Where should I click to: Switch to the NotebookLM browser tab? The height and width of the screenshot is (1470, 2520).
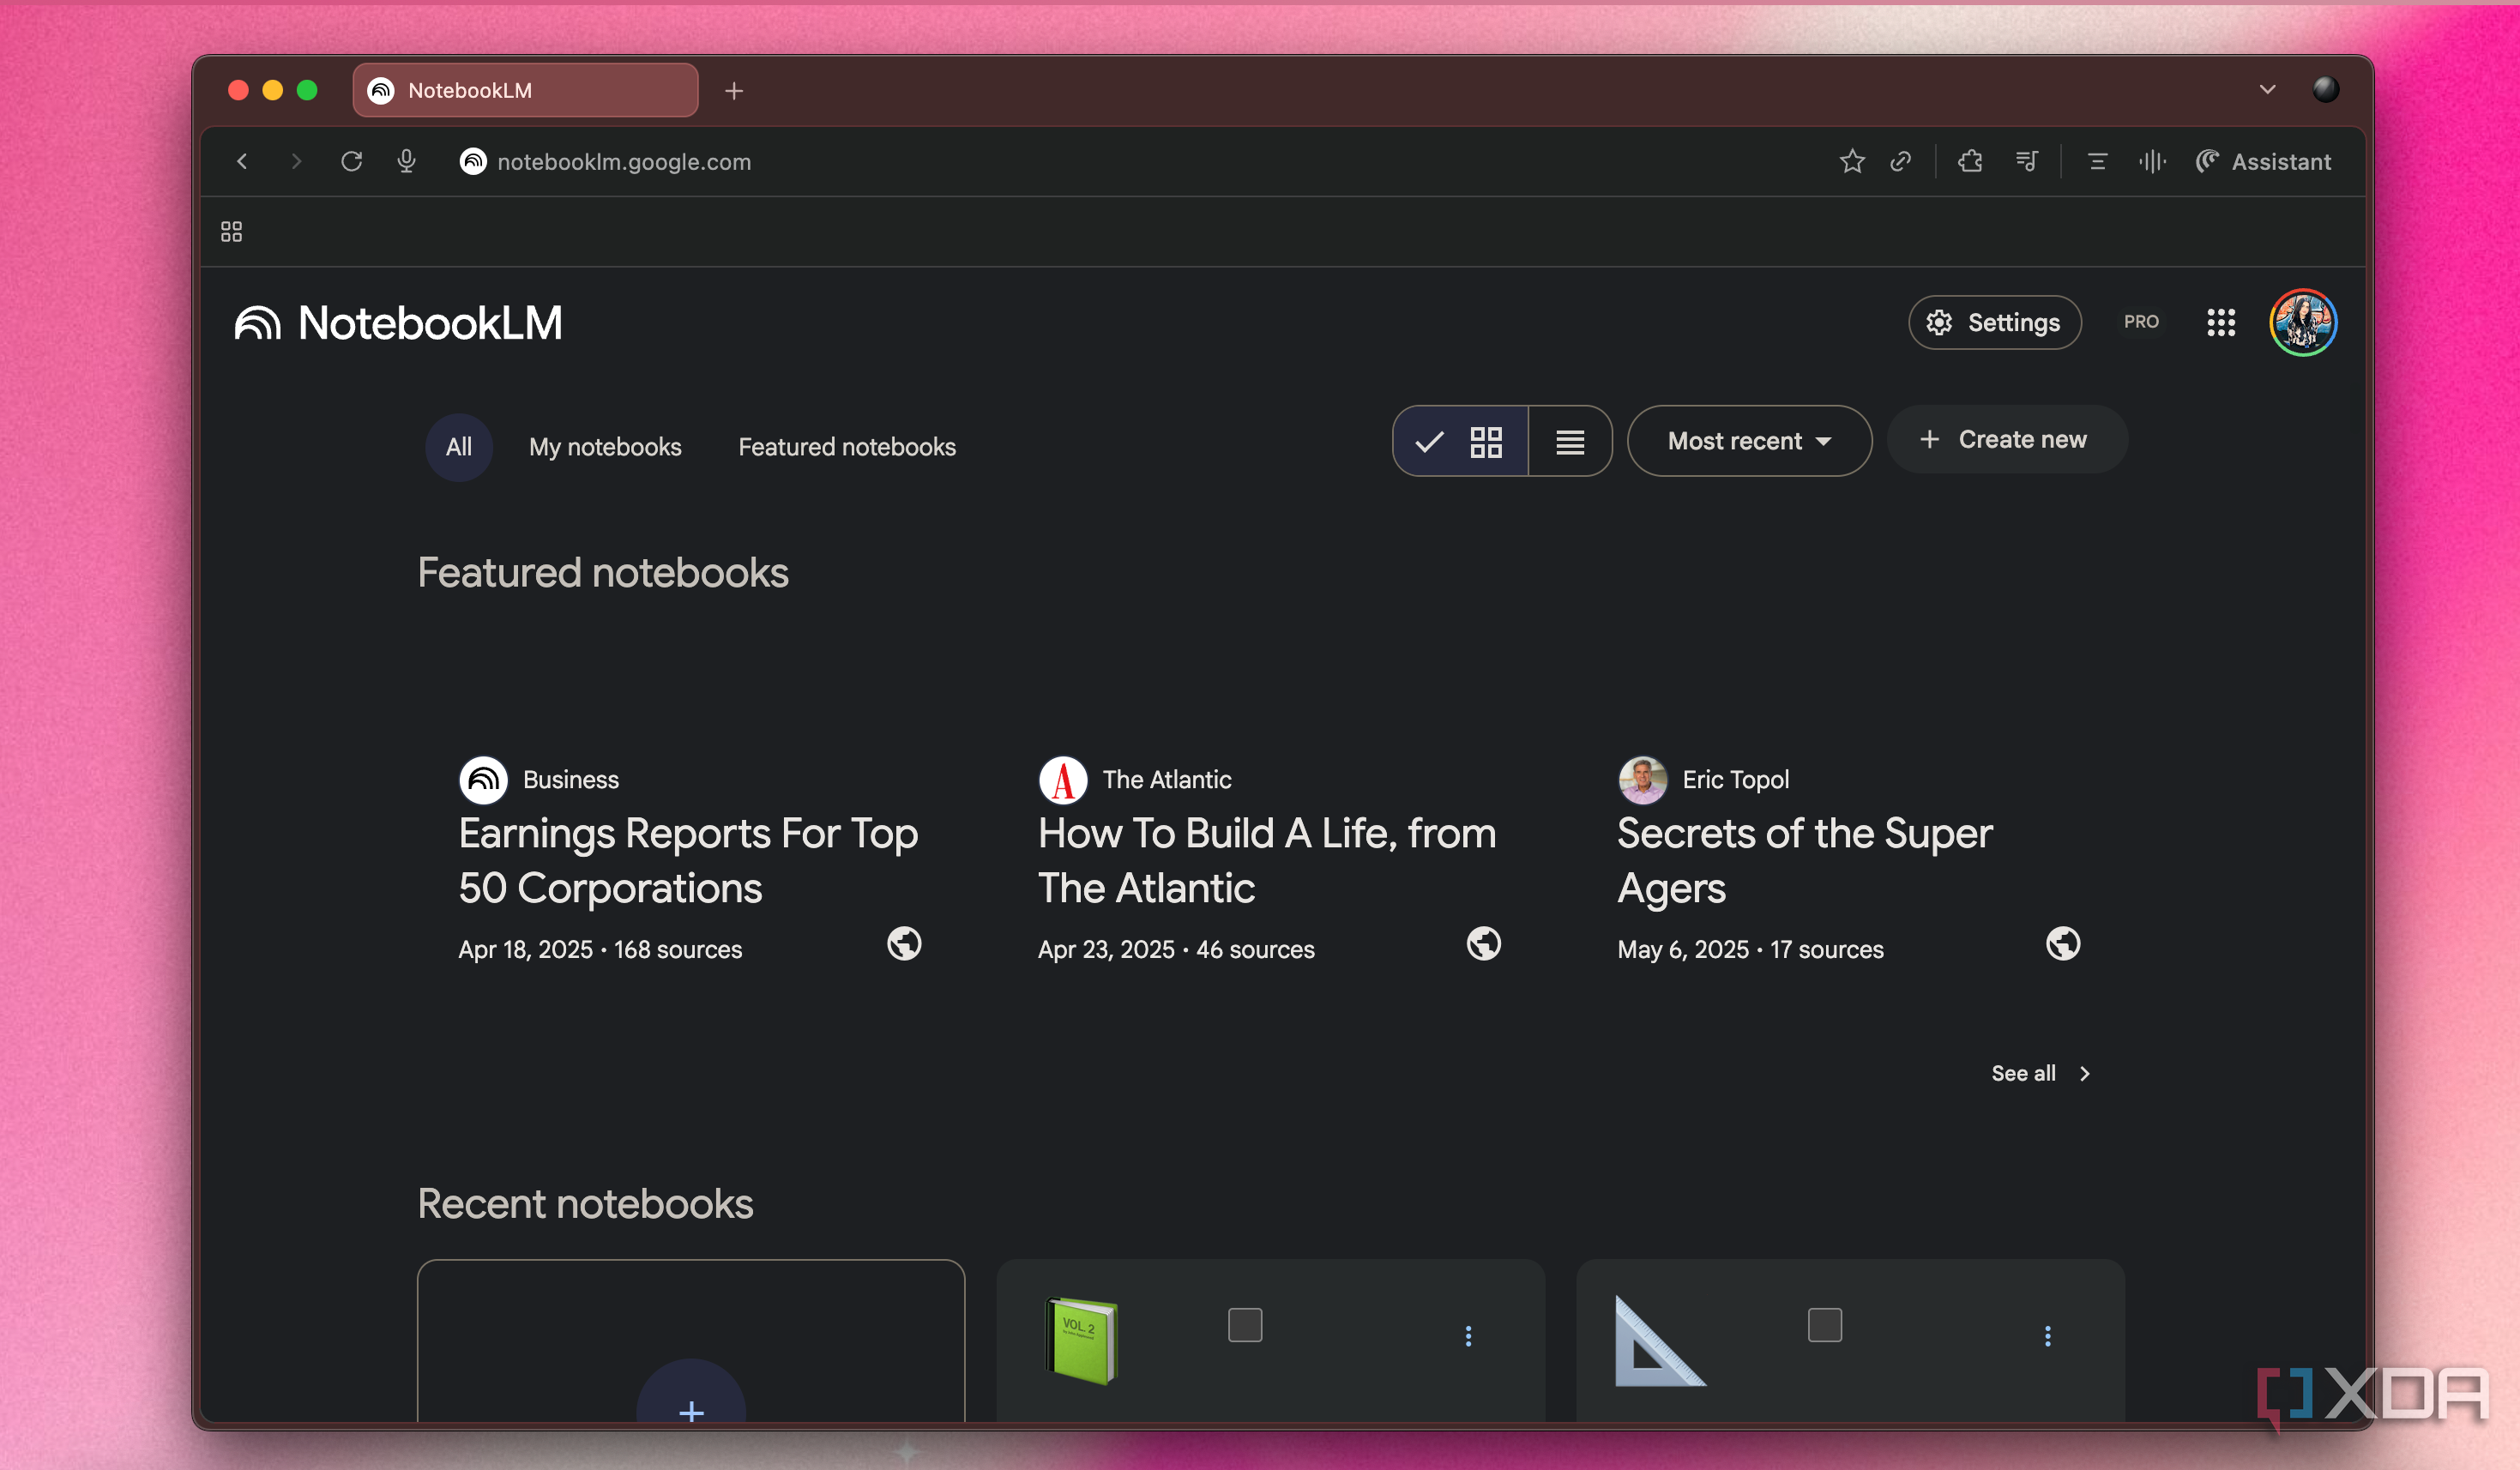(x=525, y=90)
